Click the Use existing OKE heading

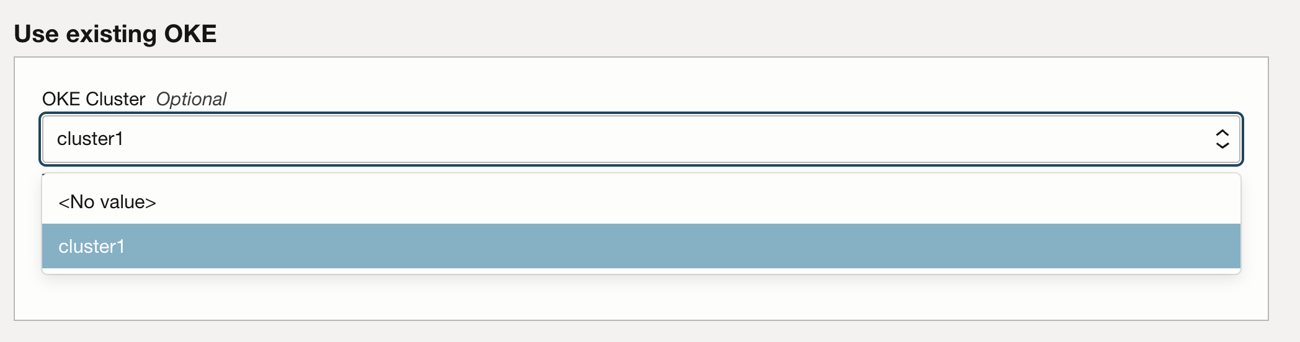[115, 33]
